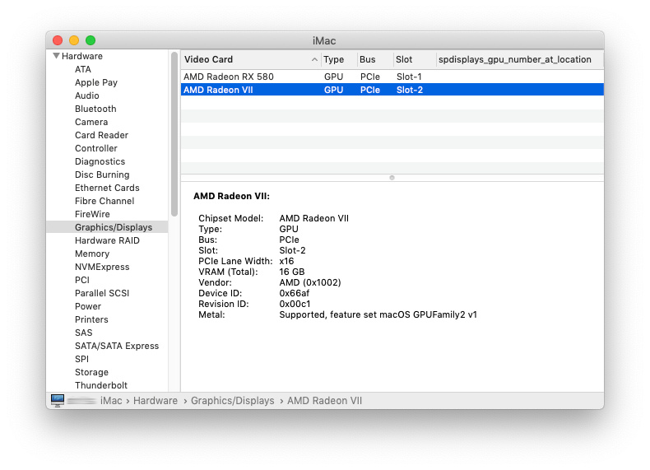Screen dimensions: 650x470
Task: Select Camera in the hardware list
Action: click(x=91, y=122)
